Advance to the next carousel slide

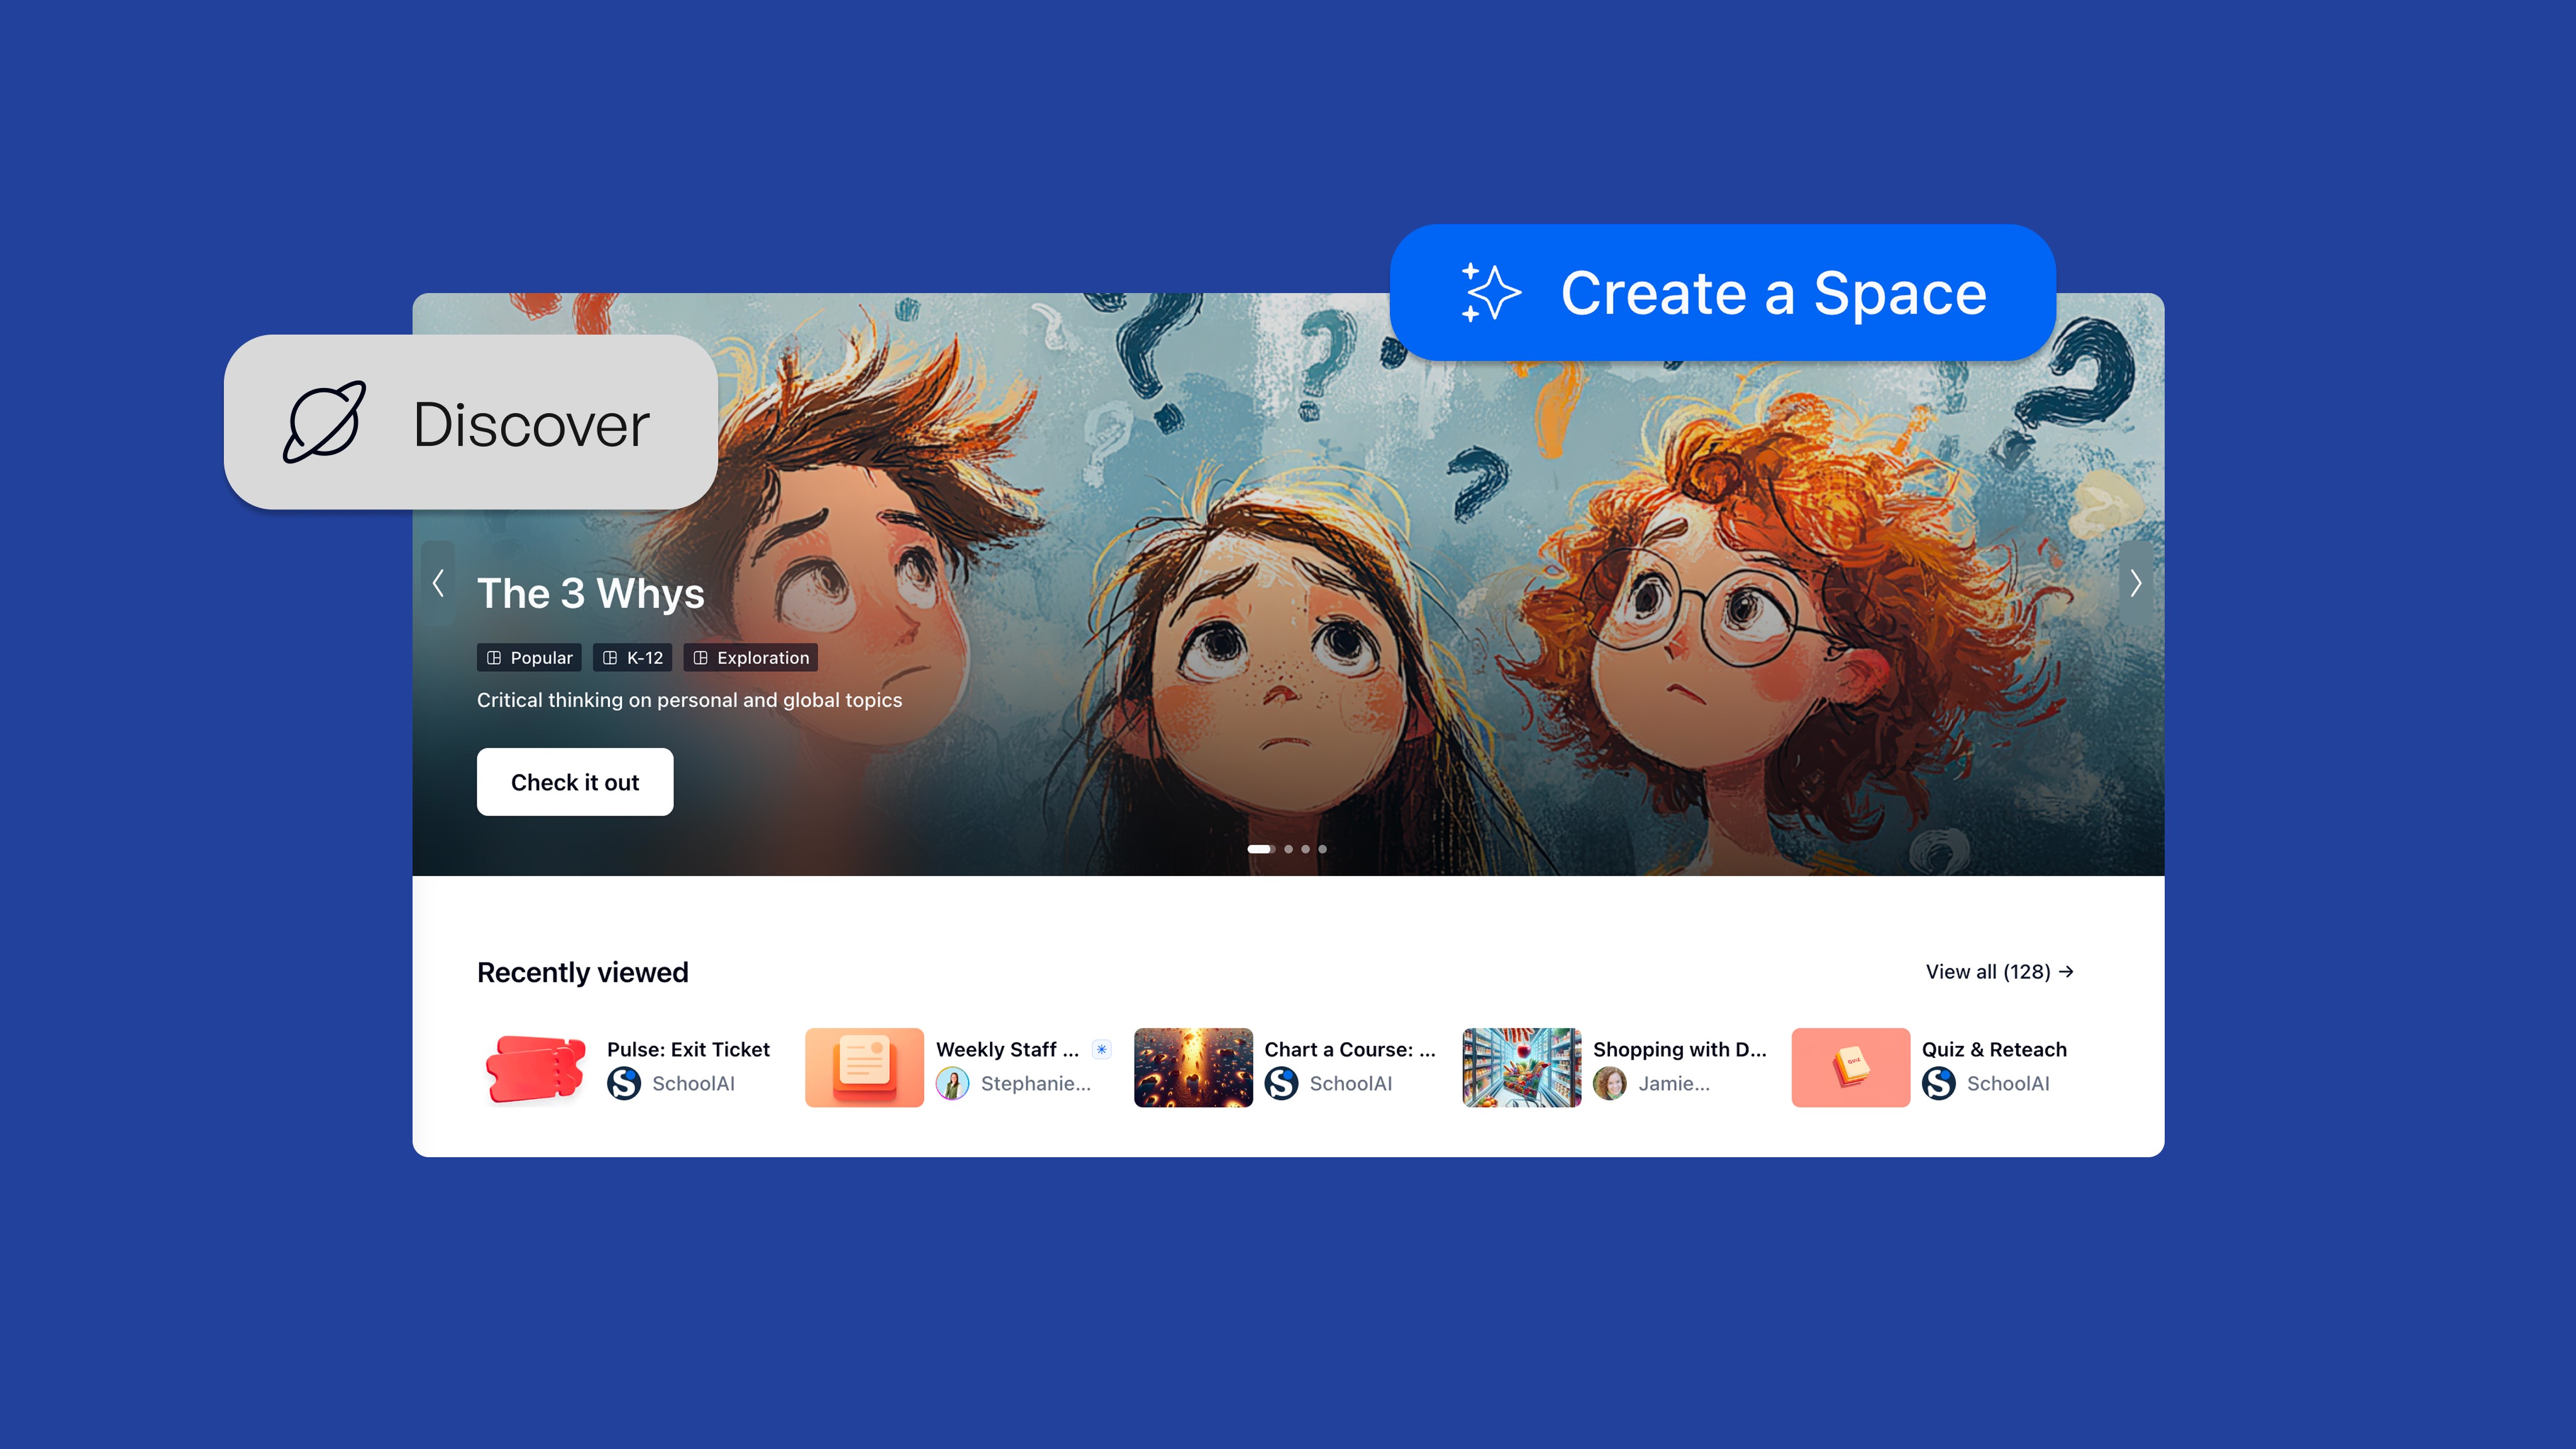2135,583
